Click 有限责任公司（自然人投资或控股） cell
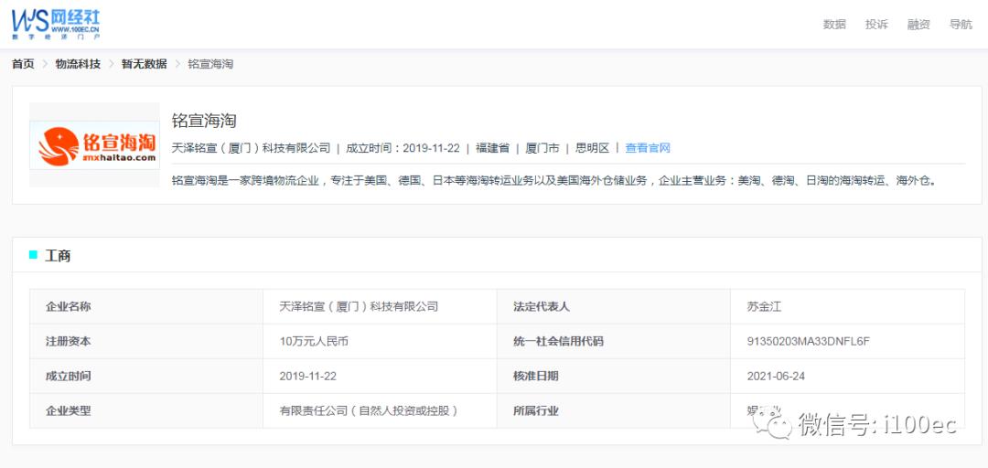The height and width of the screenshot is (468, 988). click(x=369, y=410)
